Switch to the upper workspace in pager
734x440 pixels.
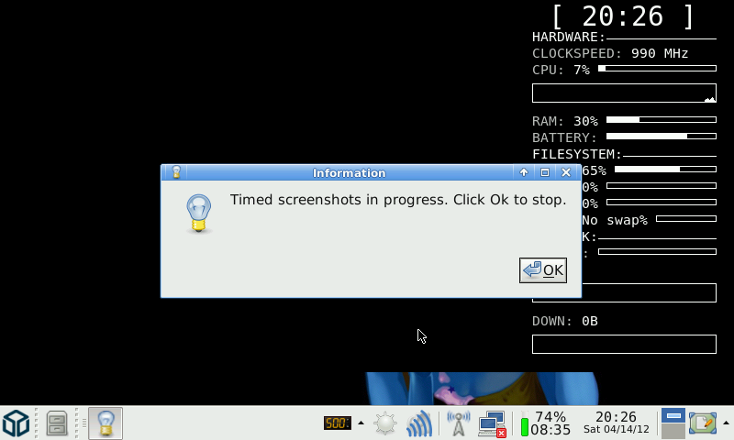(x=673, y=415)
